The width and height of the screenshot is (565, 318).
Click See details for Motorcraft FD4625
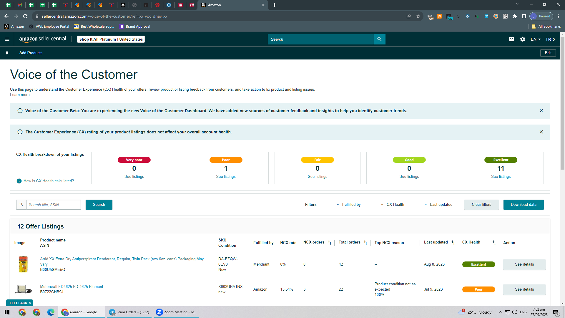pos(524,289)
